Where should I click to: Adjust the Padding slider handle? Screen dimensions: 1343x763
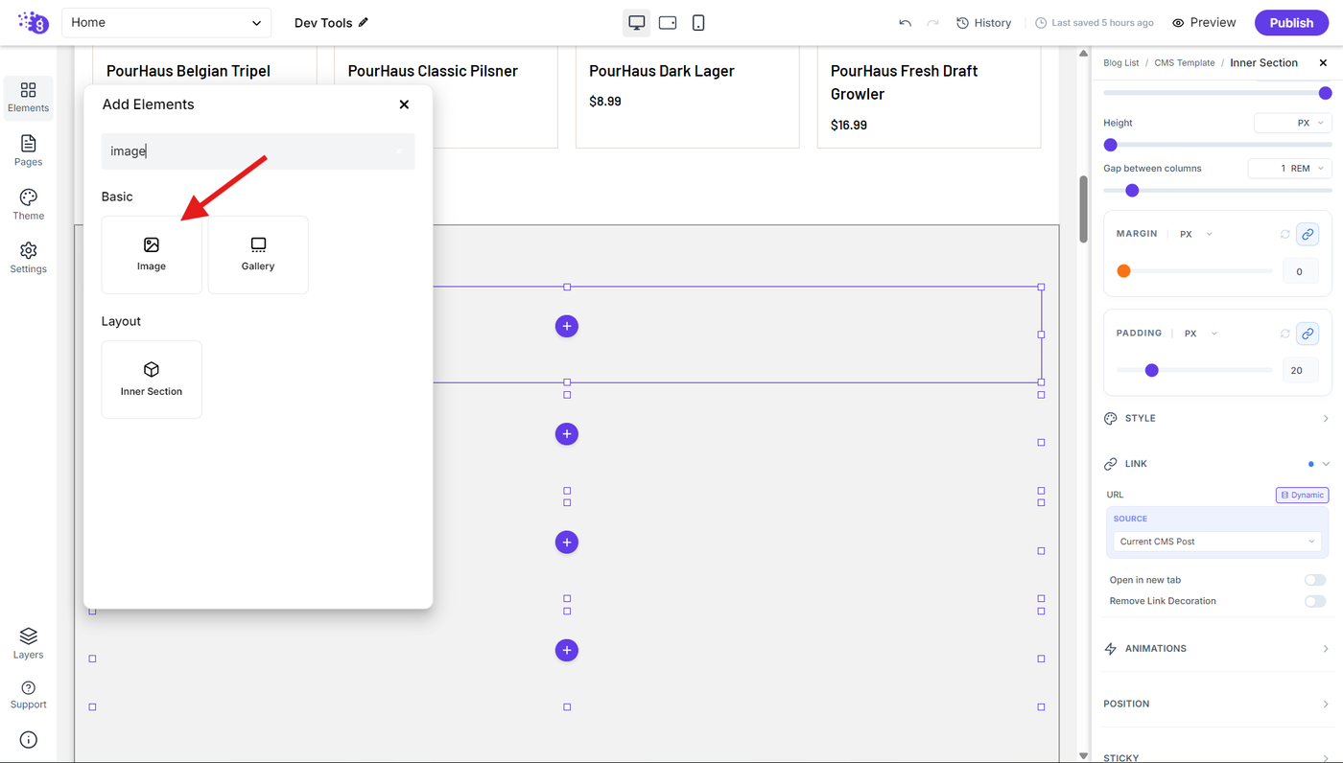1152,370
